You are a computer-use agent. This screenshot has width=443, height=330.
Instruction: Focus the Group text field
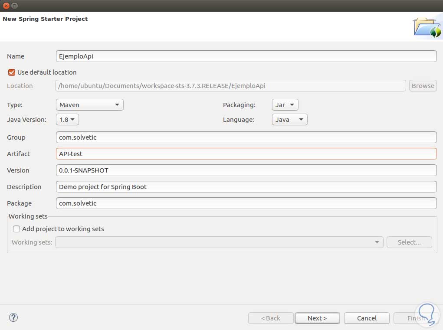click(x=246, y=137)
